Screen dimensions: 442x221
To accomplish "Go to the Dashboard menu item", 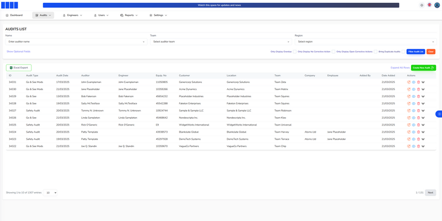I will [14, 15].
